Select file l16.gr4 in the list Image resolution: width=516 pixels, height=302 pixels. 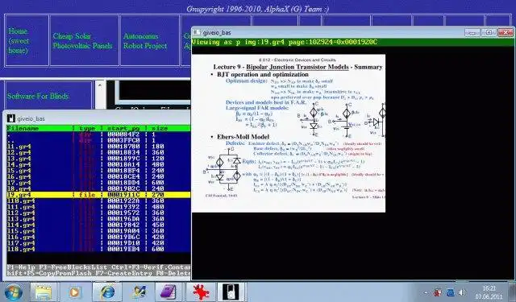pos(21,238)
